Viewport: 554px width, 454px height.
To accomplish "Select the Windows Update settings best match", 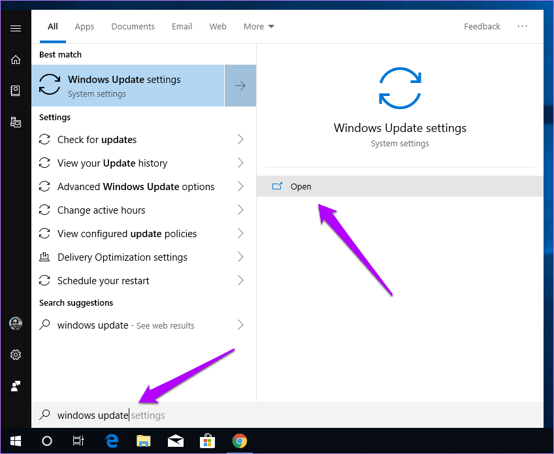I will 128,86.
